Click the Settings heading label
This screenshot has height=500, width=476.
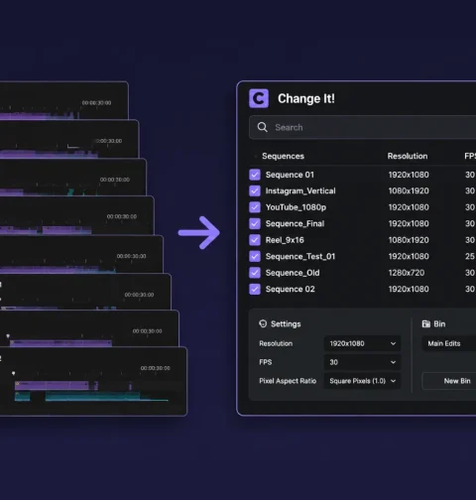tap(286, 323)
